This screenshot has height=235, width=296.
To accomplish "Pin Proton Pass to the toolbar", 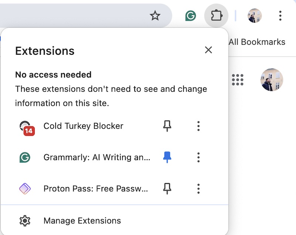I will click(x=166, y=188).
